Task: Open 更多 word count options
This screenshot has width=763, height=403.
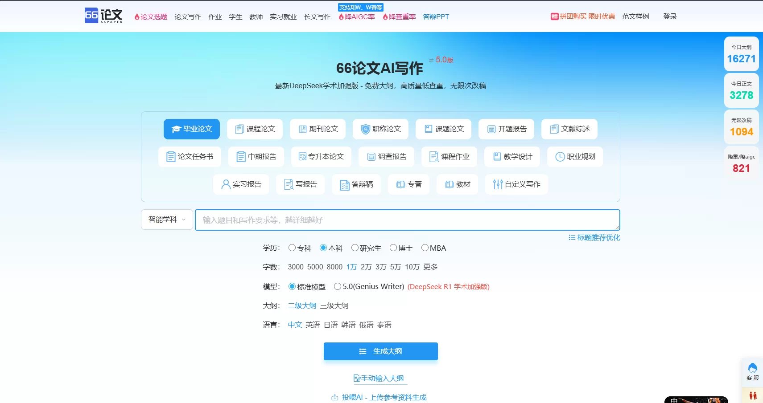Action: [x=430, y=267]
